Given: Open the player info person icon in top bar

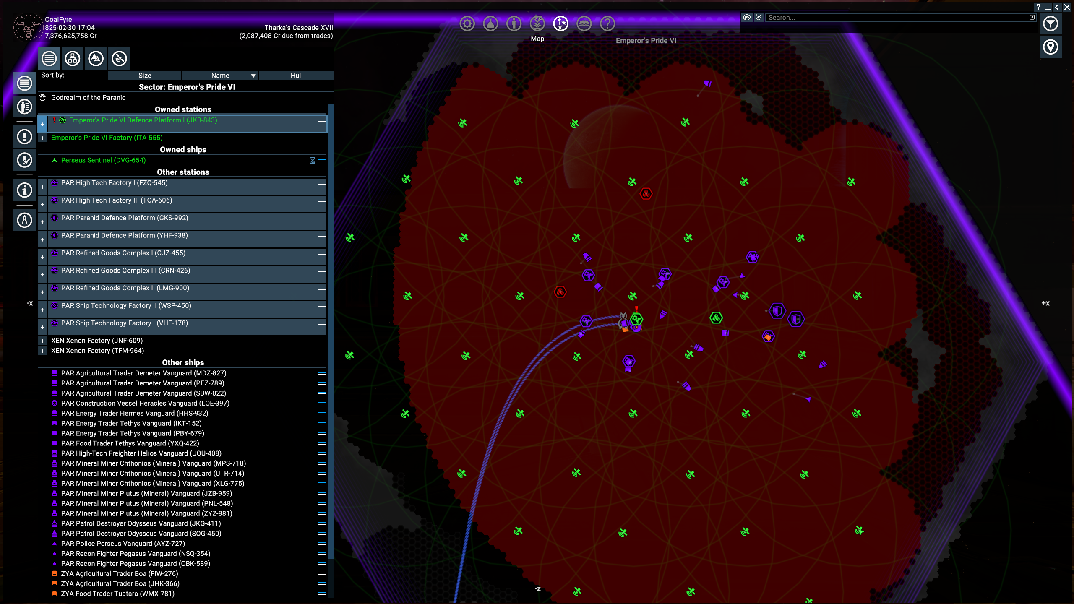Looking at the screenshot, I should tap(514, 24).
